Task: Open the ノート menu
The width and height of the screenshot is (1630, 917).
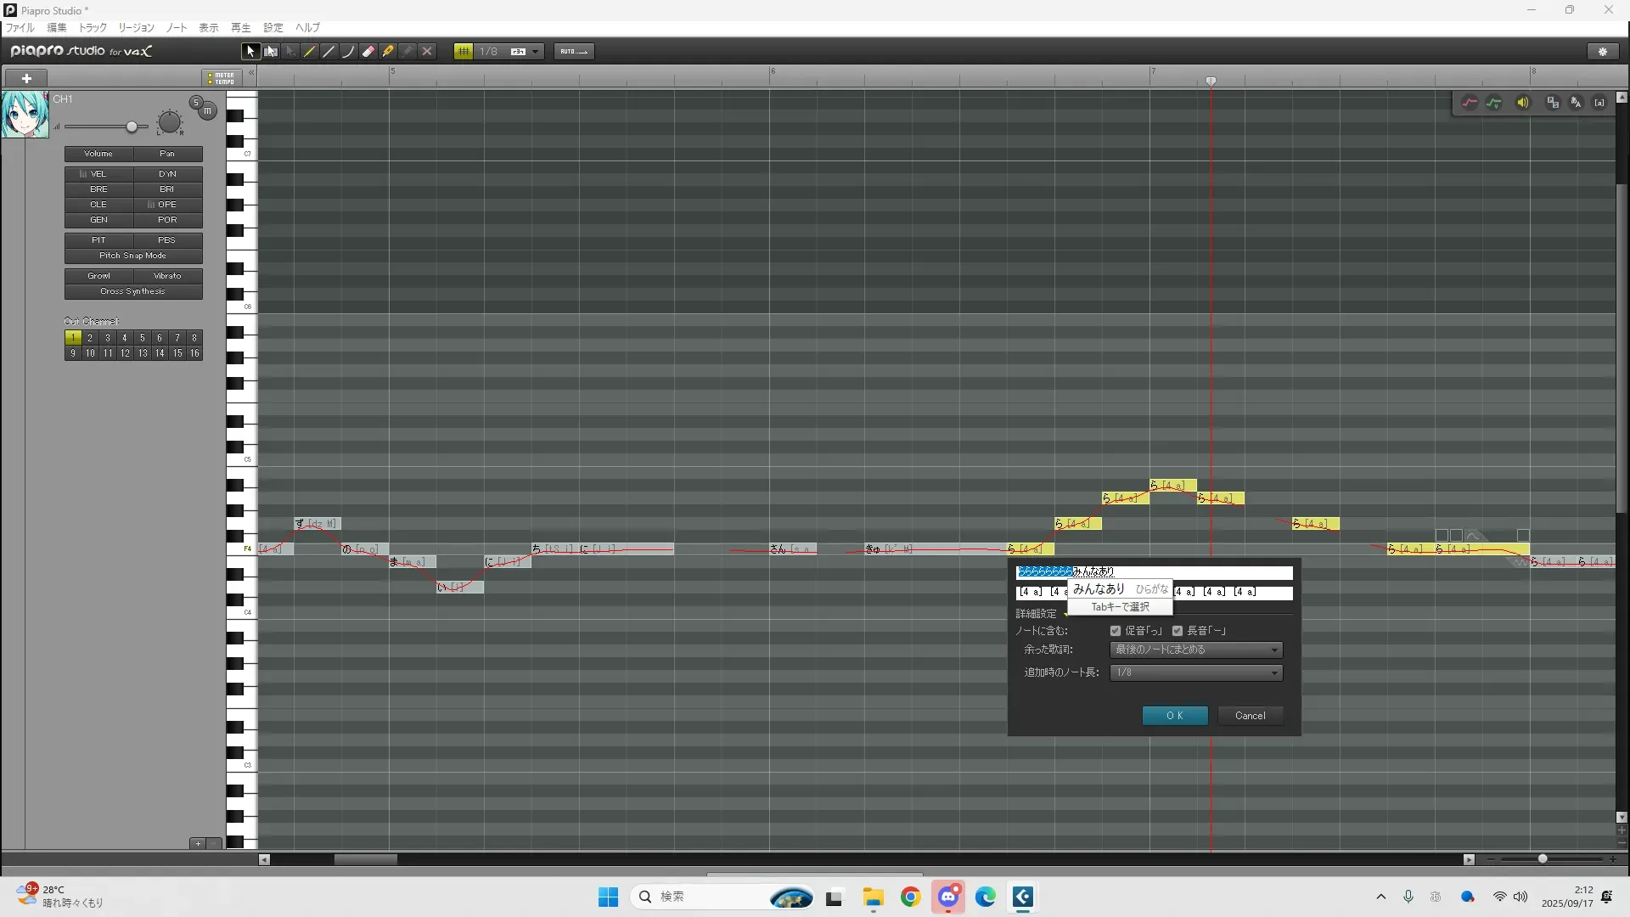Action: coord(177,28)
